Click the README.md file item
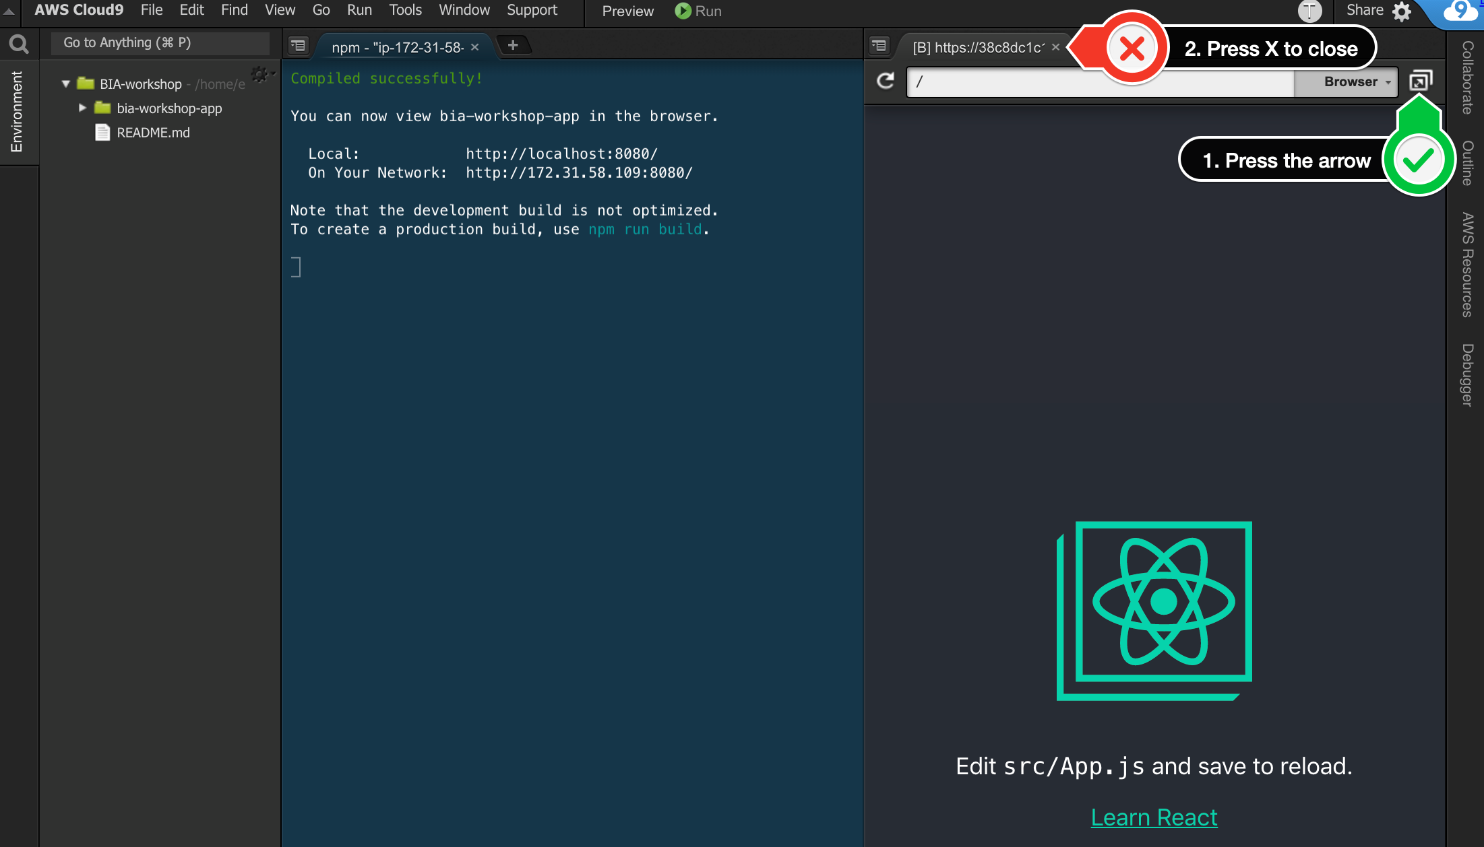This screenshot has height=847, width=1484. pos(151,133)
